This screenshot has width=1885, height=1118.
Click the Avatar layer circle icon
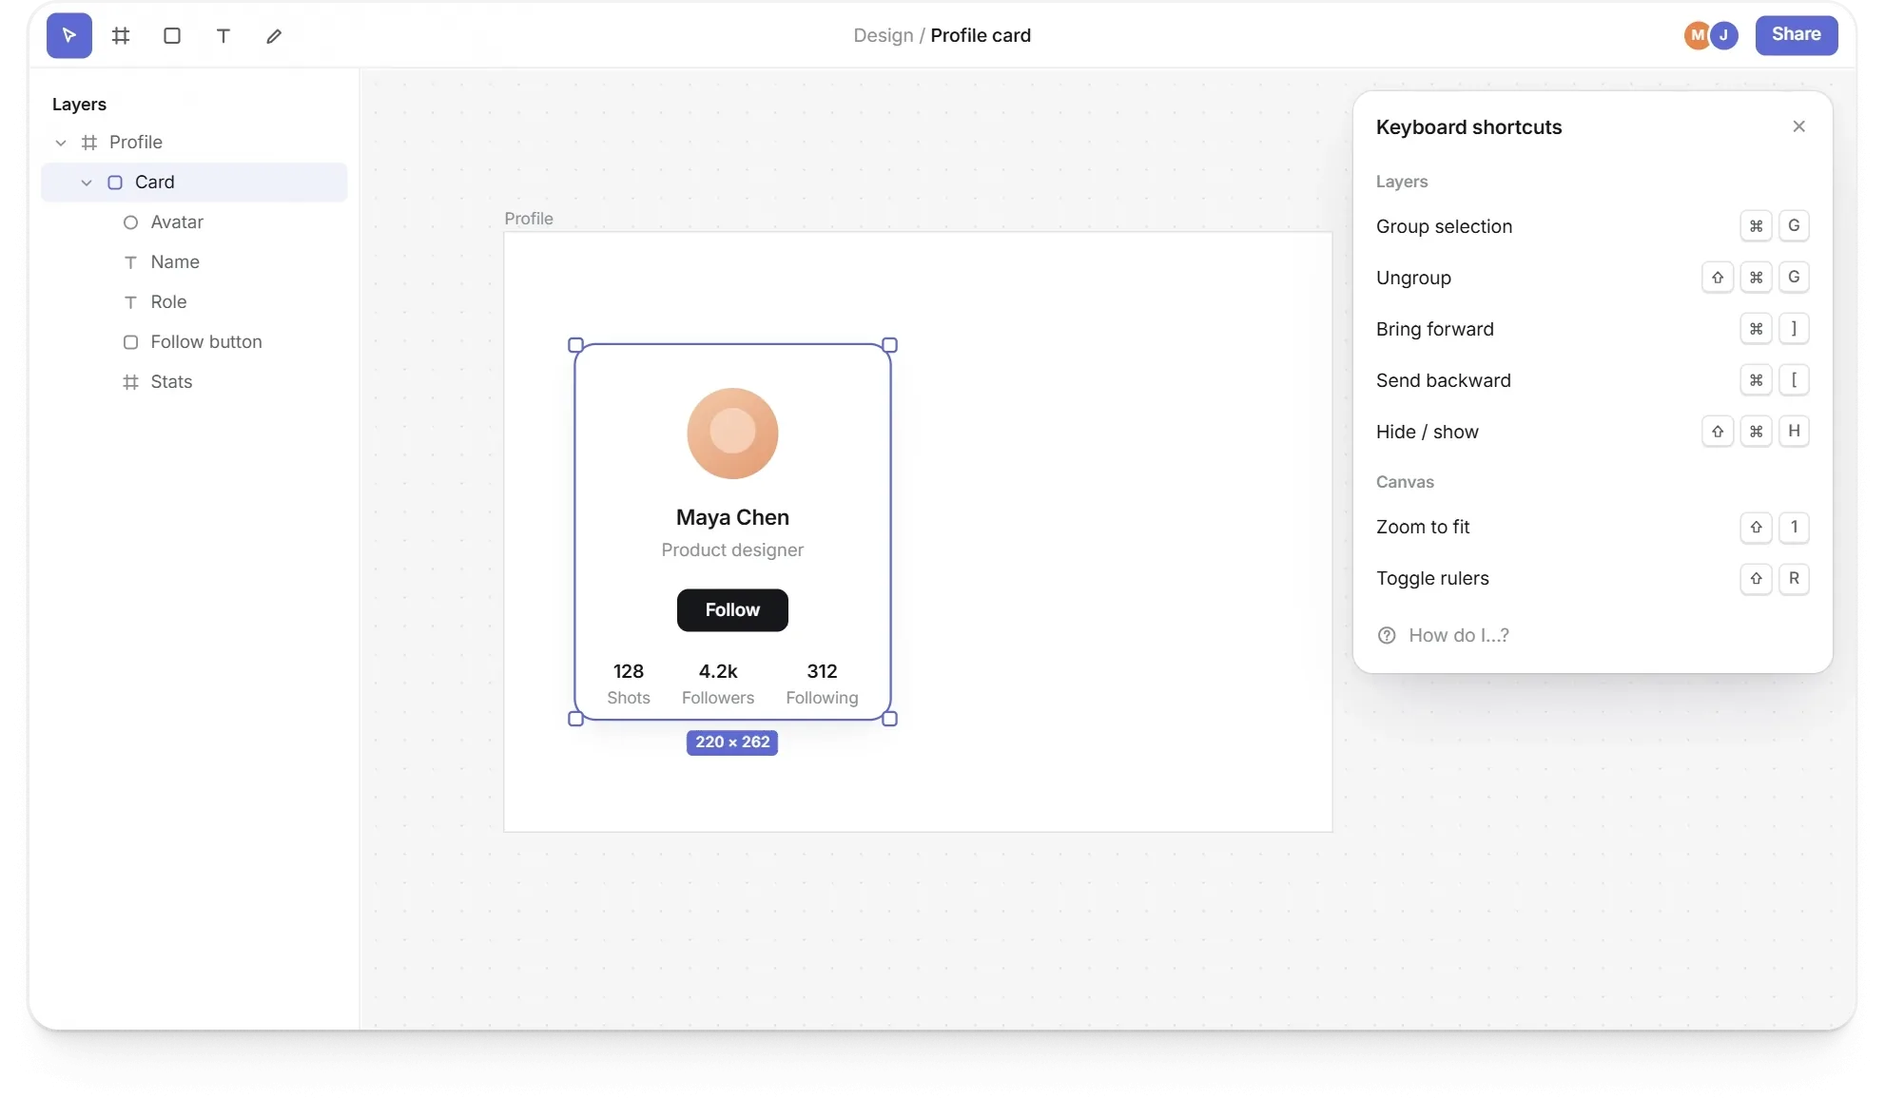click(x=130, y=222)
